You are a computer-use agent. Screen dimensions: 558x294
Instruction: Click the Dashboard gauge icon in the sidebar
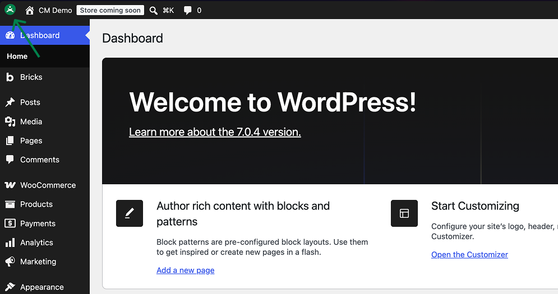[10, 35]
